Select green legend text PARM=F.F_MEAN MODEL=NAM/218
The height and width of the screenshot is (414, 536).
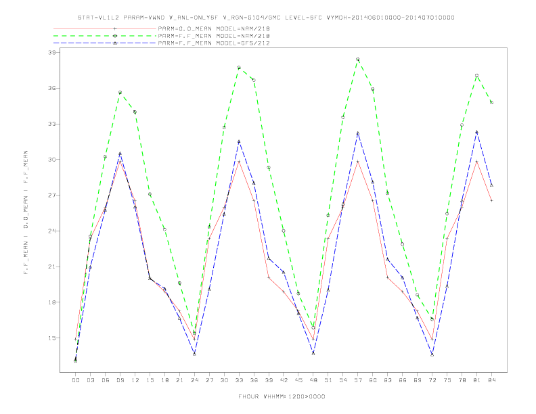214,36
